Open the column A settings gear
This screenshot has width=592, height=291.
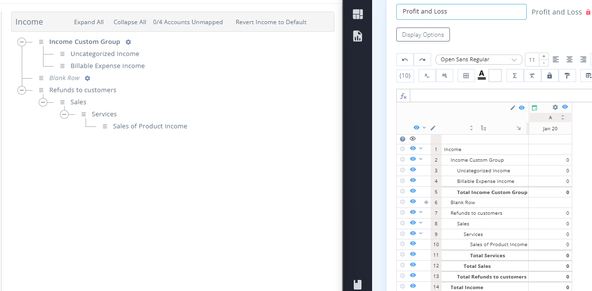(555, 107)
